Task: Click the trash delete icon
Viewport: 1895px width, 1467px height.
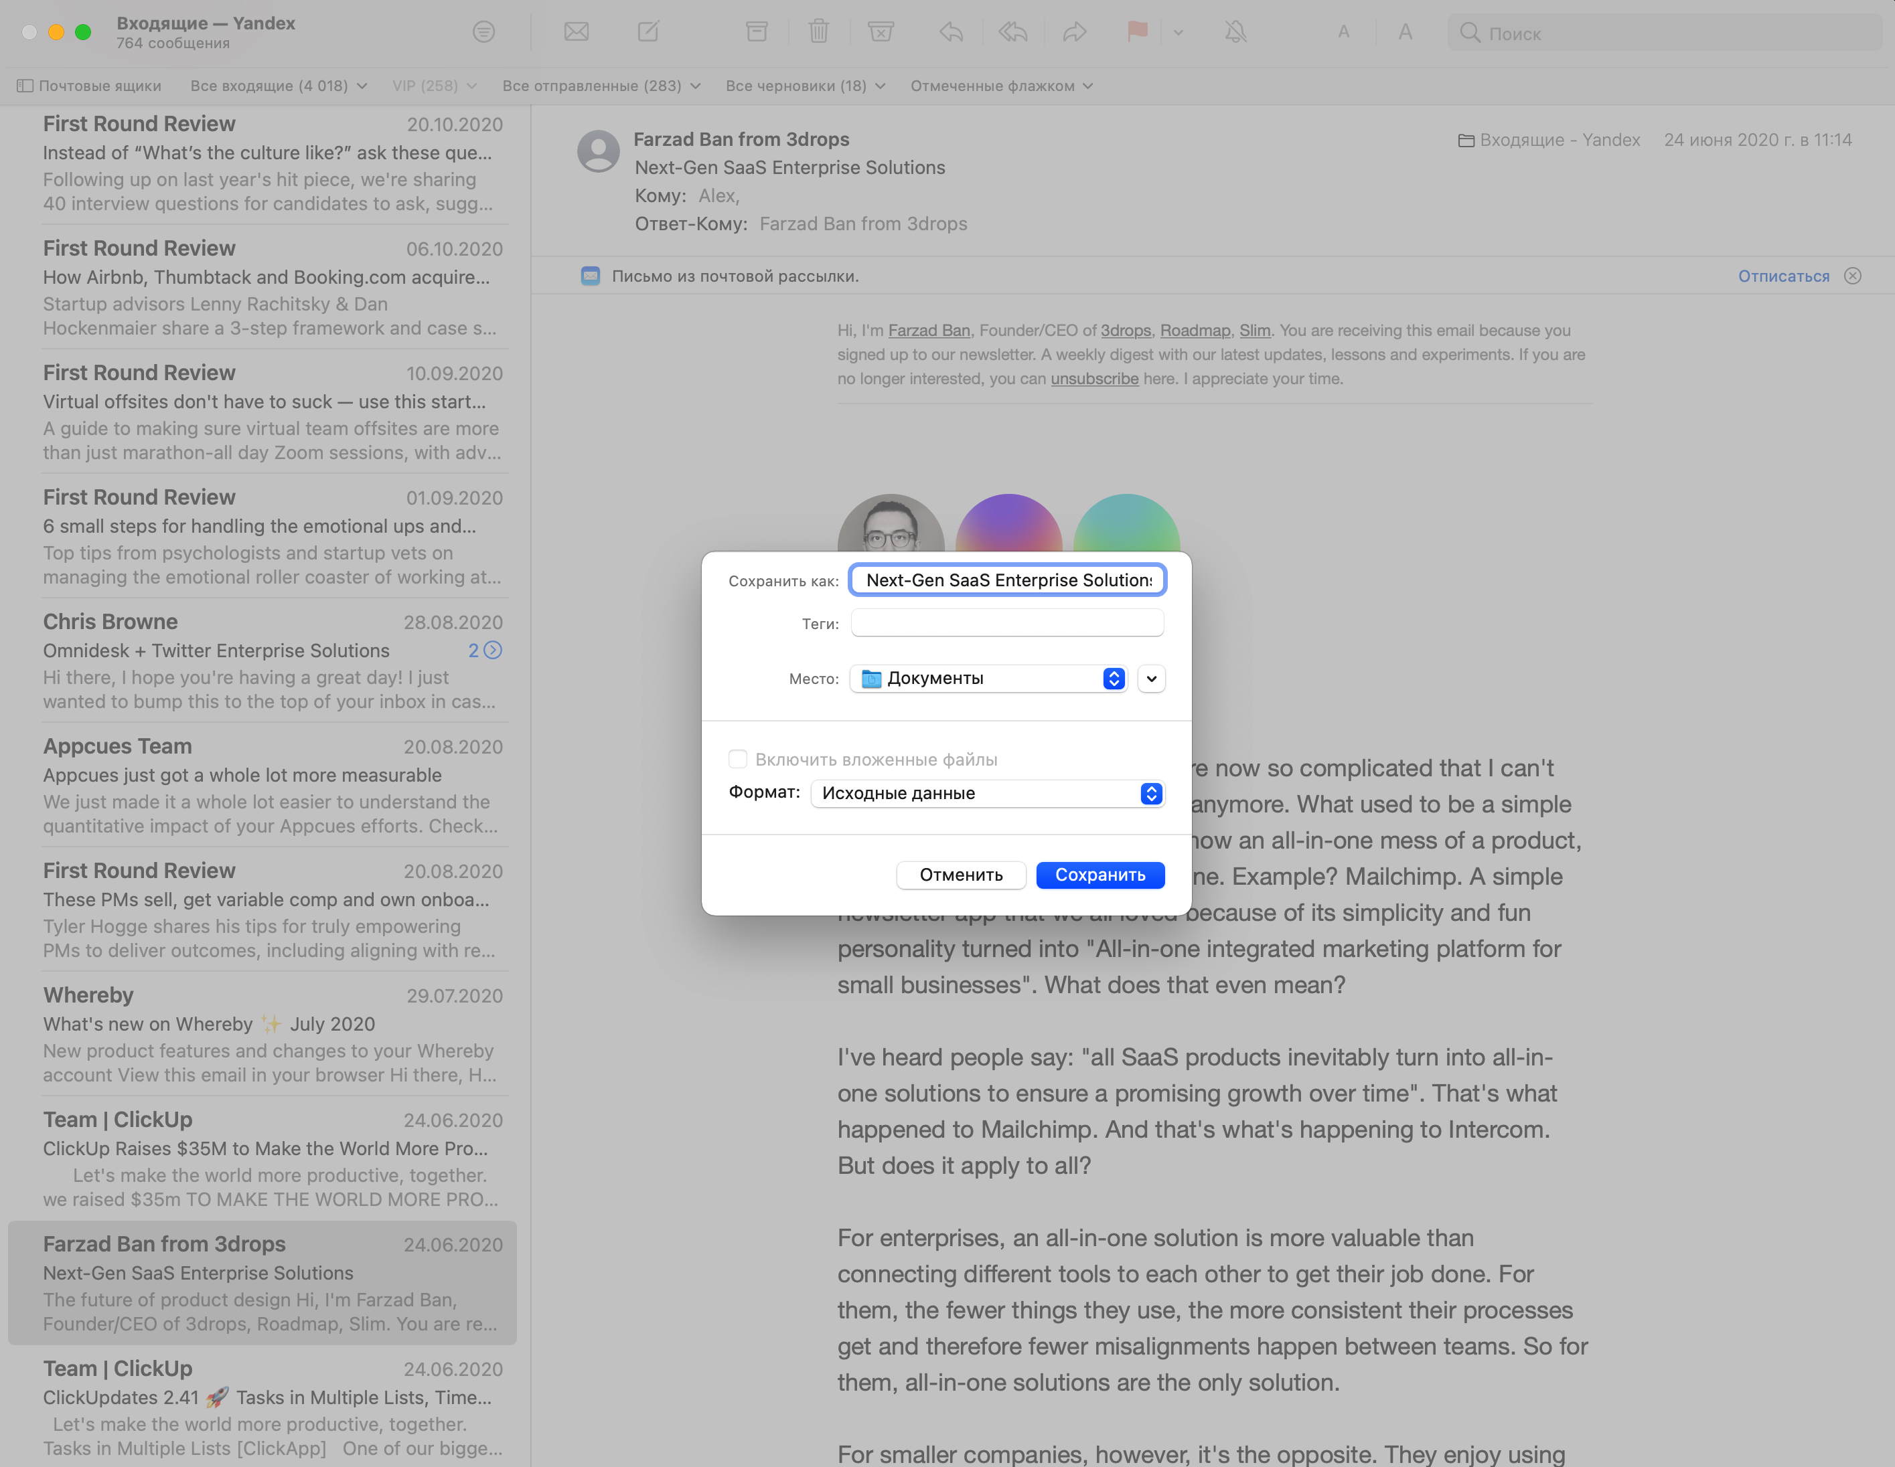Action: tap(818, 32)
